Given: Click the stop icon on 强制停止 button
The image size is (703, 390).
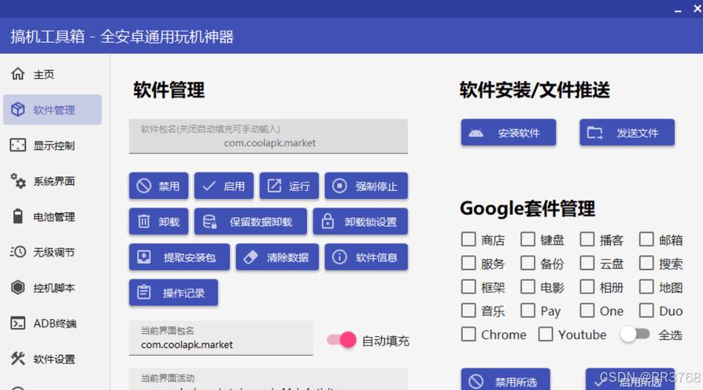Looking at the screenshot, I should click(x=339, y=186).
